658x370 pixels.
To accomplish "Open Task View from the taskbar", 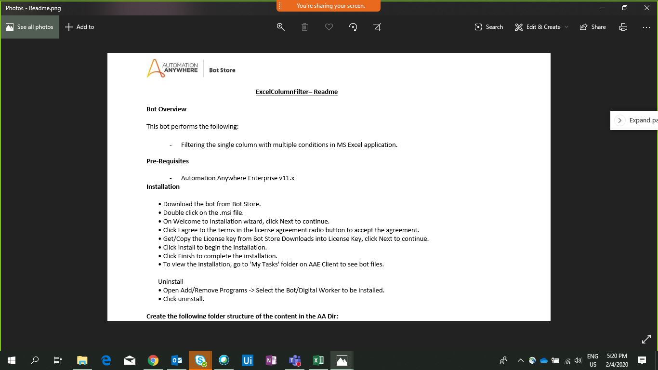I will pos(58,360).
